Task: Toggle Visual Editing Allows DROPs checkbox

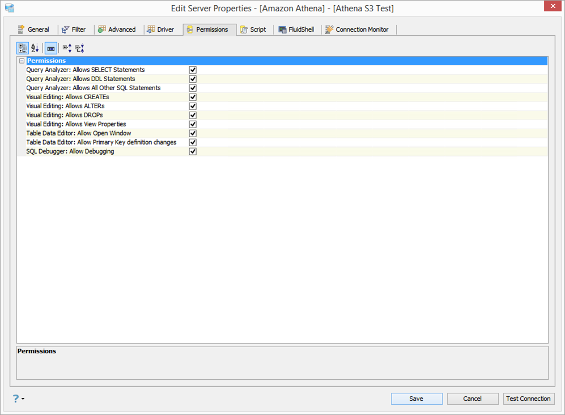Action: point(193,115)
